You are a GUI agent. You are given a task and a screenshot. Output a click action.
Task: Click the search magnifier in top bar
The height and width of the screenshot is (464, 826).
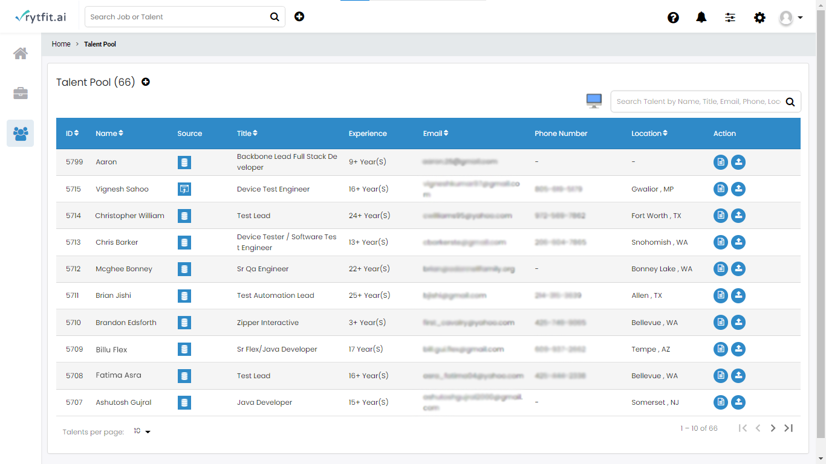click(275, 17)
